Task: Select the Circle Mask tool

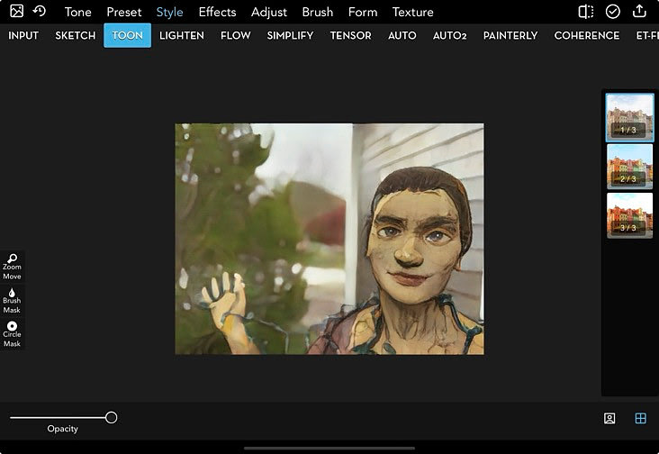Action: click(13, 334)
